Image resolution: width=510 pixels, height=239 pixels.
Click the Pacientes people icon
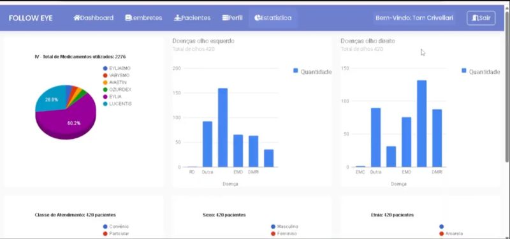coord(177,18)
